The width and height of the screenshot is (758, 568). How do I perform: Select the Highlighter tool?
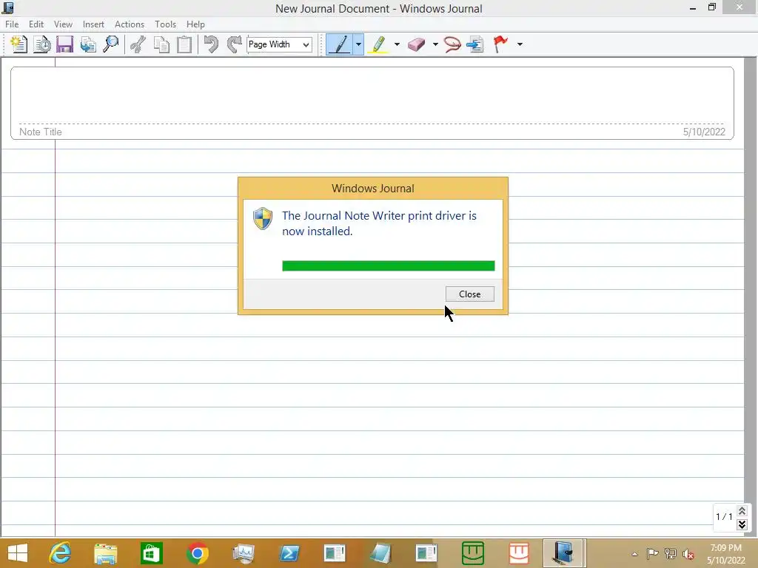(x=378, y=44)
